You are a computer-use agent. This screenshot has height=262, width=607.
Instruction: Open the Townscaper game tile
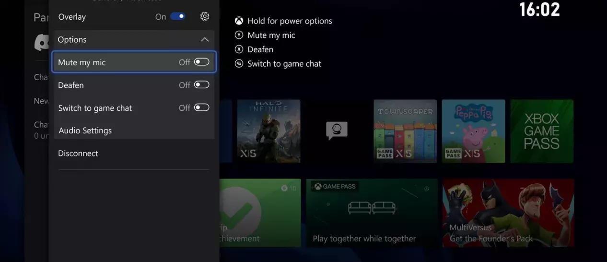pos(405,131)
